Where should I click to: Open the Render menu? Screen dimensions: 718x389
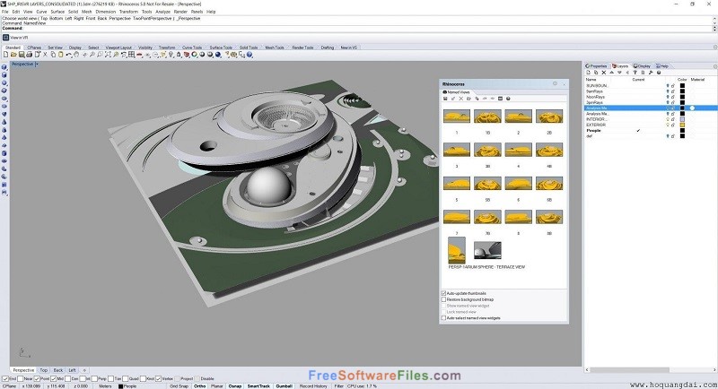tap(181, 12)
